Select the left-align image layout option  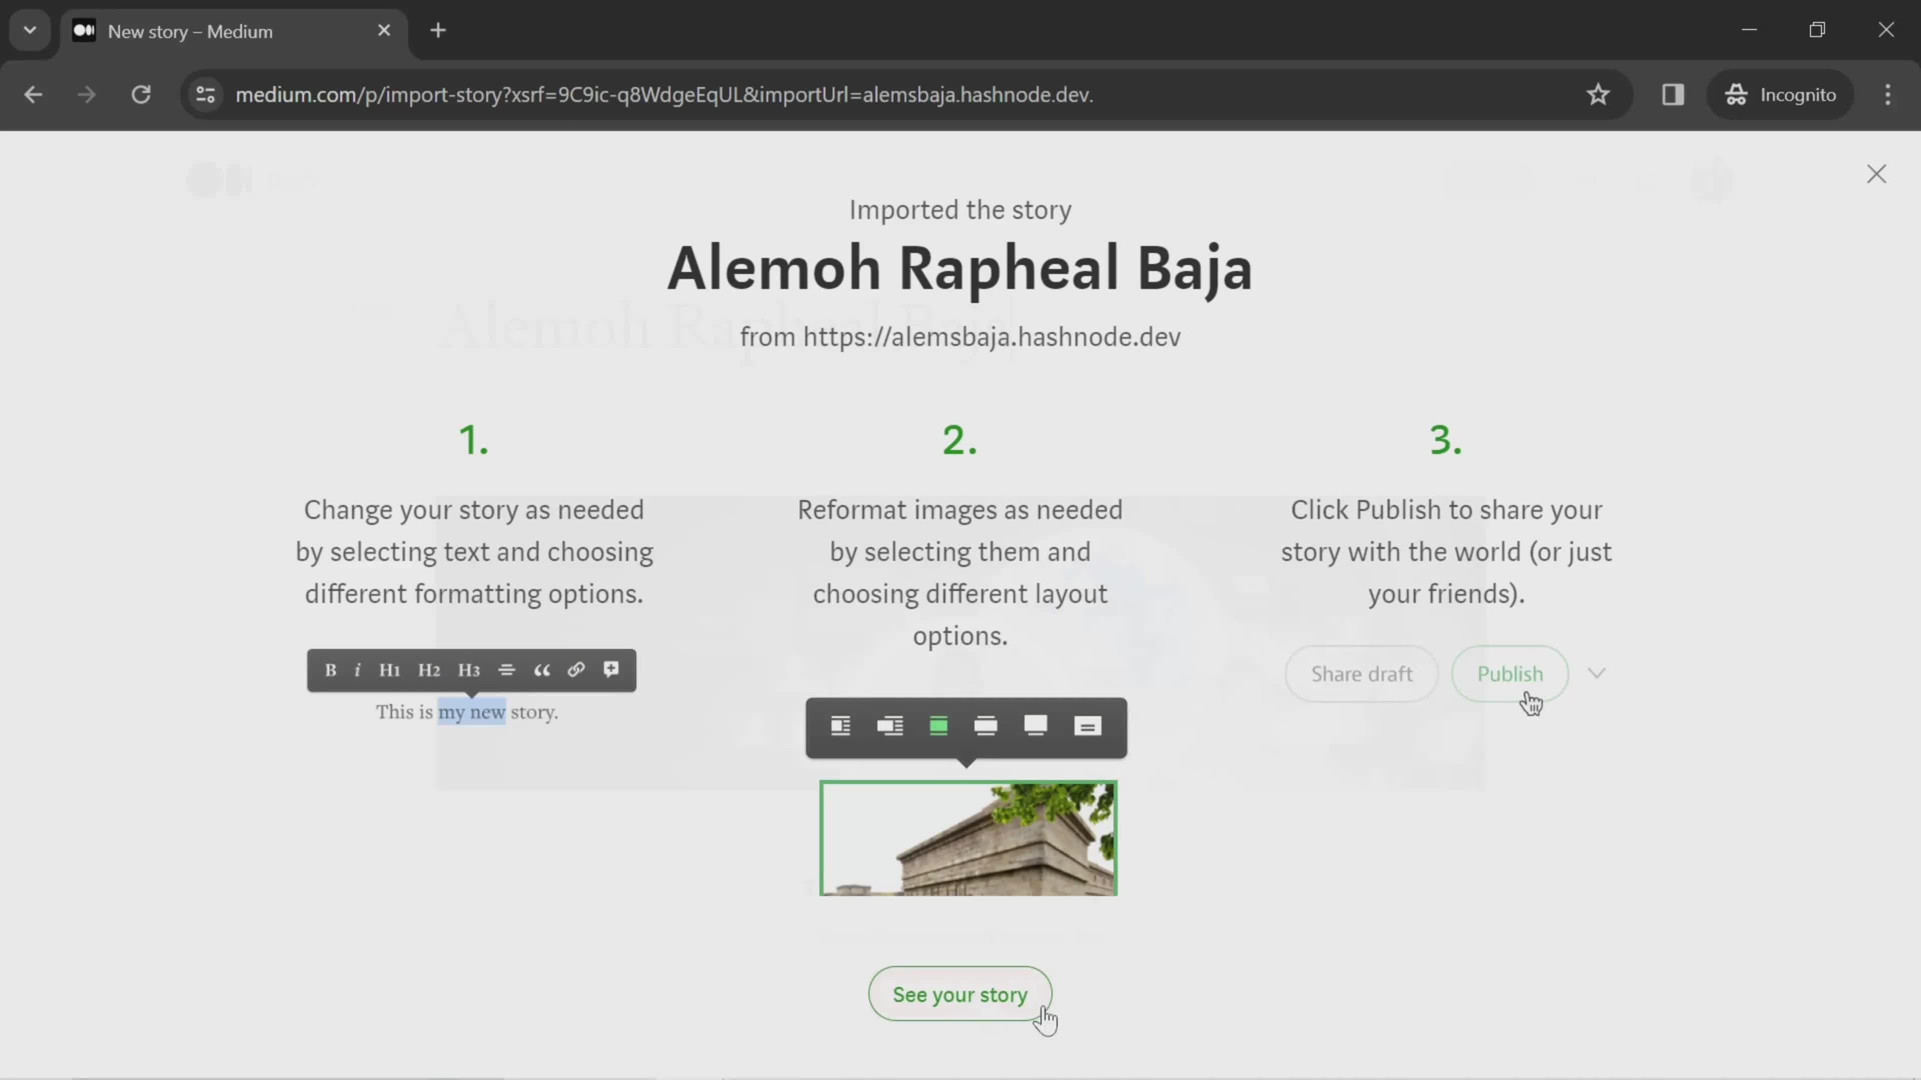point(840,725)
